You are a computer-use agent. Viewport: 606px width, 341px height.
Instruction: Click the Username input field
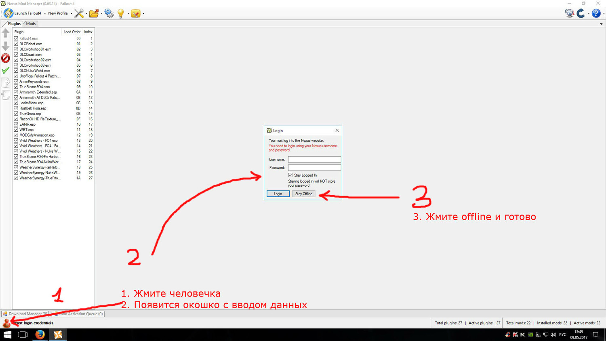point(314,160)
